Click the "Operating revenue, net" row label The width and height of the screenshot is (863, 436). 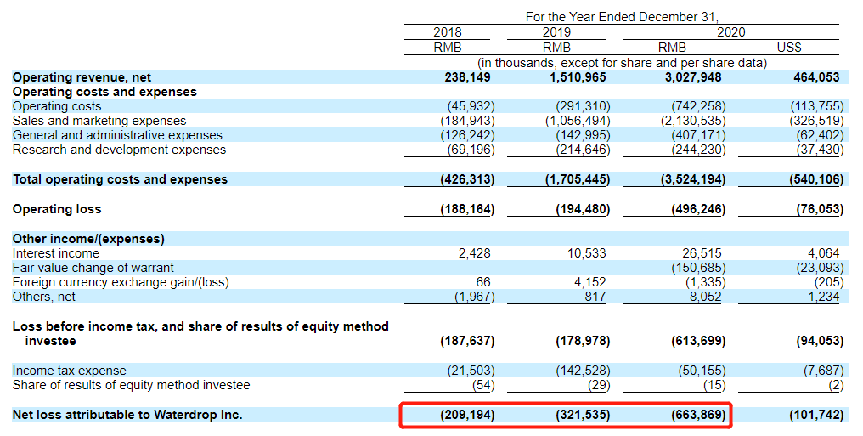tap(82, 77)
